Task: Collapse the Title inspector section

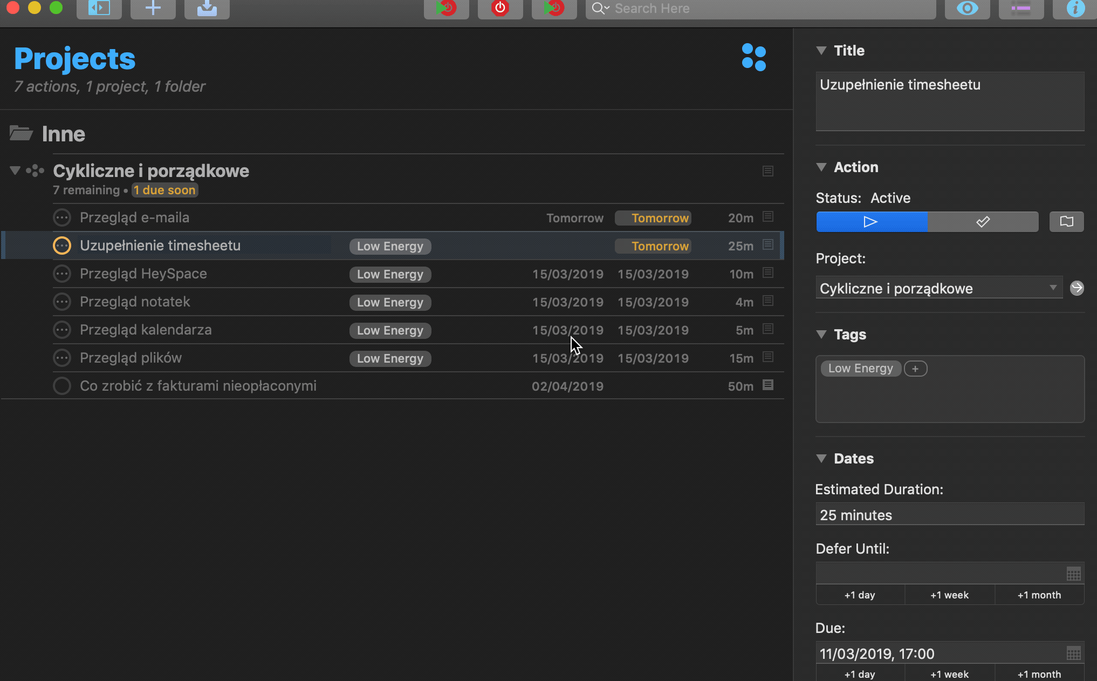Action: (821, 51)
